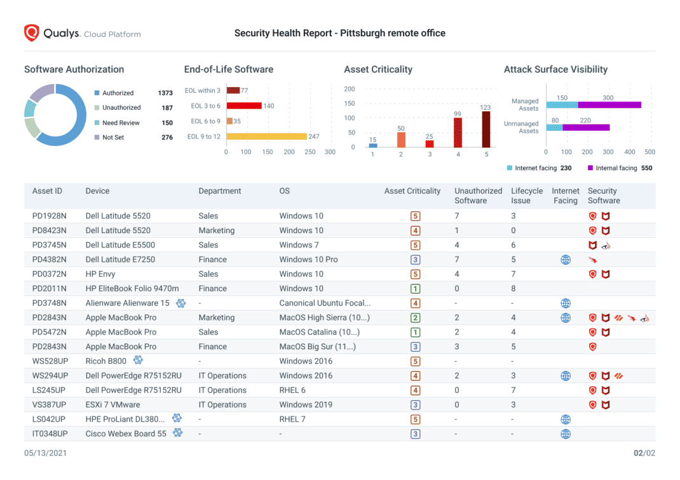Click the asset ID "PD0372N"
This screenshot has width=680, height=480.
50,274
